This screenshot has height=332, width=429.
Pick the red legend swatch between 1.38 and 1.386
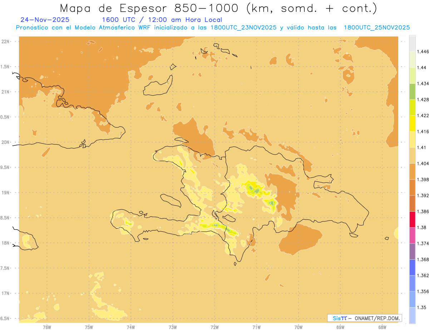pos(412,219)
